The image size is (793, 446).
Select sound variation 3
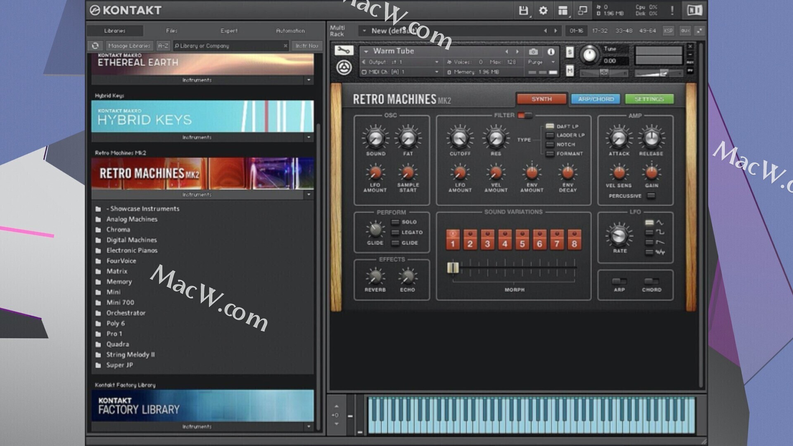487,240
